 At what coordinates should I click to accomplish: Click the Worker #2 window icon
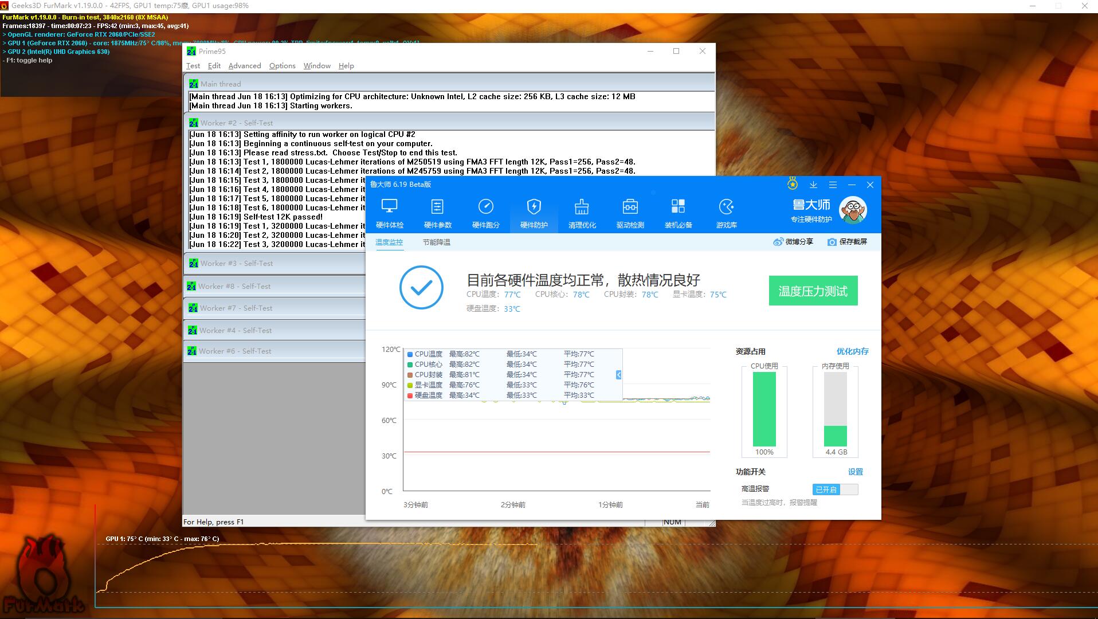click(194, 123)
